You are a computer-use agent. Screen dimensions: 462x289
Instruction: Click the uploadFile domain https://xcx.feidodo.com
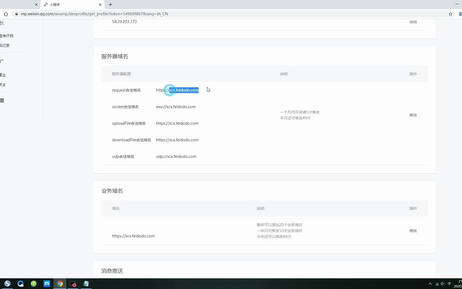point(177,123)
